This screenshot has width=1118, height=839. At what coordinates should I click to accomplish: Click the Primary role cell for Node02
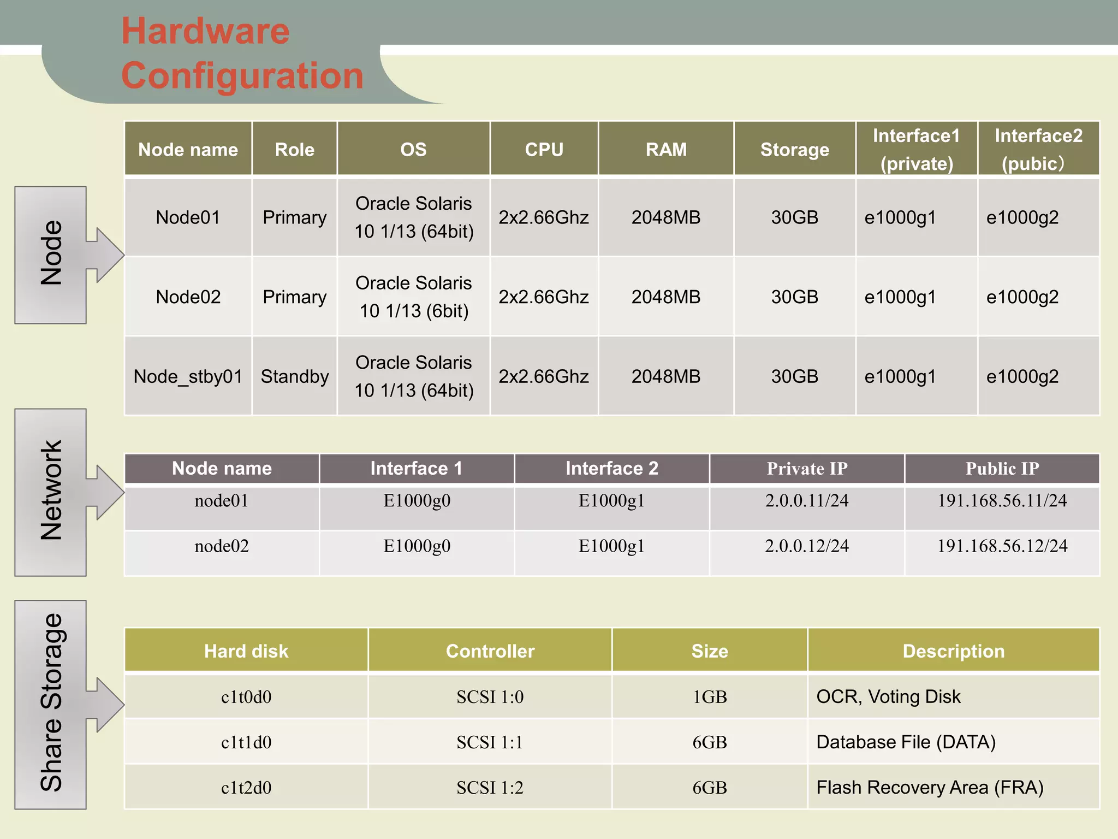[x=295, y=297]
